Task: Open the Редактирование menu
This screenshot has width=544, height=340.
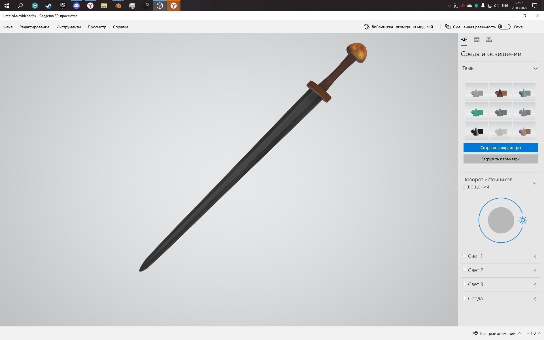Action: coord(34,27)
